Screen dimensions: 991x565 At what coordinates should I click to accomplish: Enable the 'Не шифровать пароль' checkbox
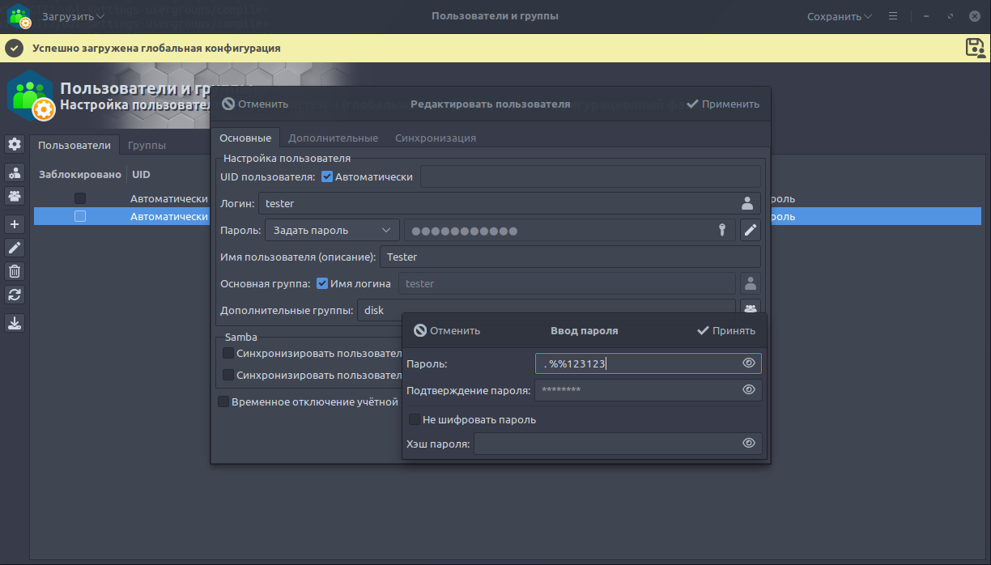tap(415, 420)
